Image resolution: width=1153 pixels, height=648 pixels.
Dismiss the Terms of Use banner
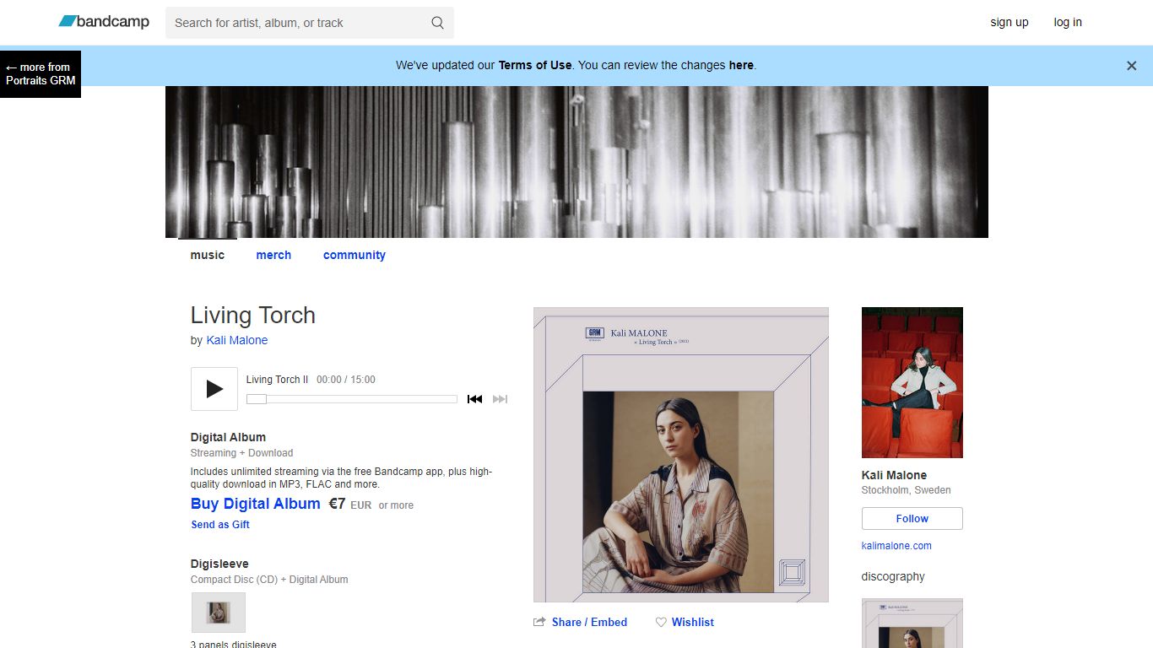coord(1132,66)
